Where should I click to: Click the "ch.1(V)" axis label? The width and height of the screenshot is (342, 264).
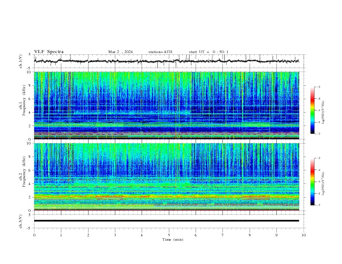(x=21, y=61)
